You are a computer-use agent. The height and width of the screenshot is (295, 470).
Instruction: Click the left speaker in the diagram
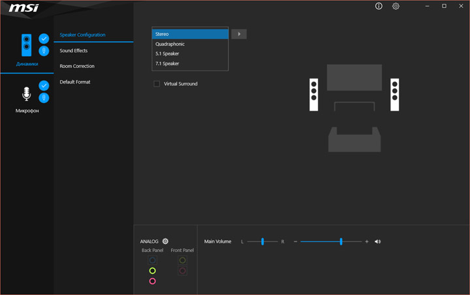[313, 95]
